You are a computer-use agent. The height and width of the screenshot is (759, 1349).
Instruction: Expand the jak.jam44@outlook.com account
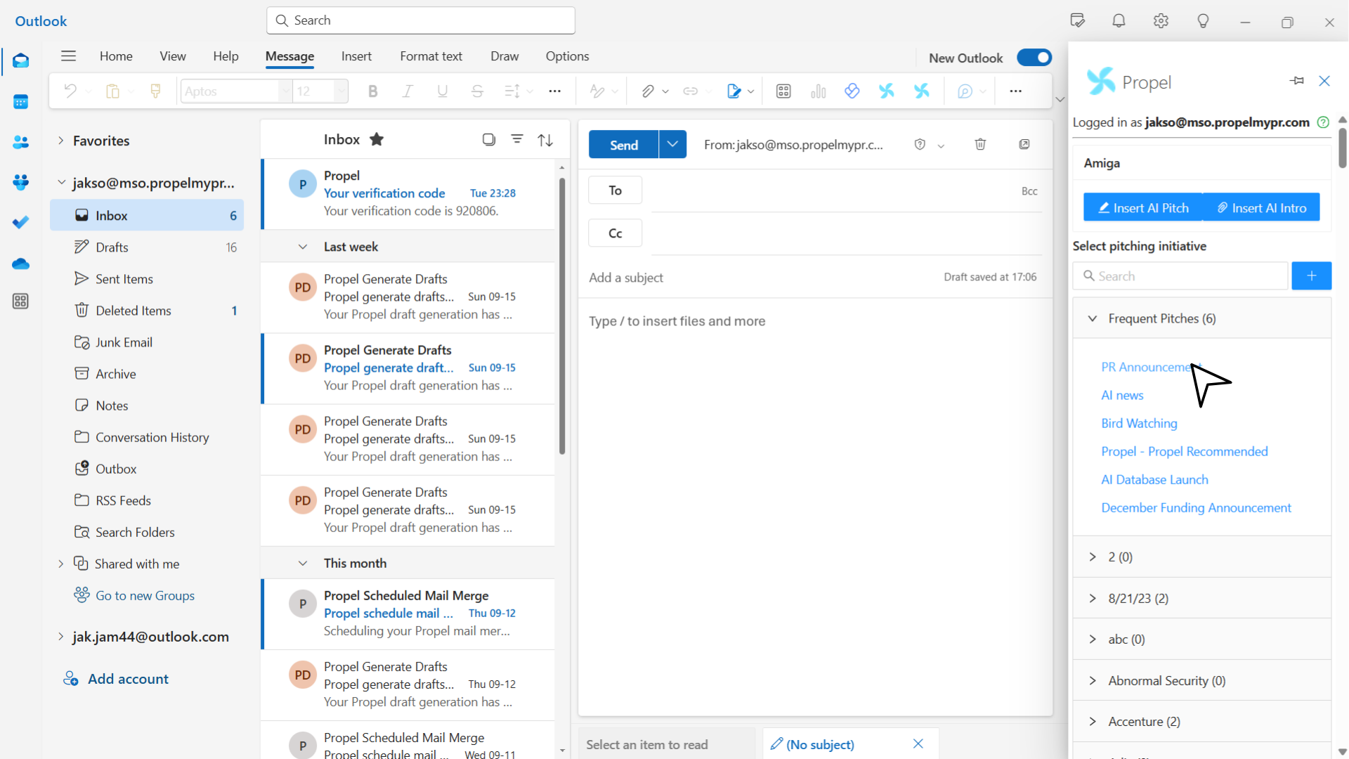[61, 637]
